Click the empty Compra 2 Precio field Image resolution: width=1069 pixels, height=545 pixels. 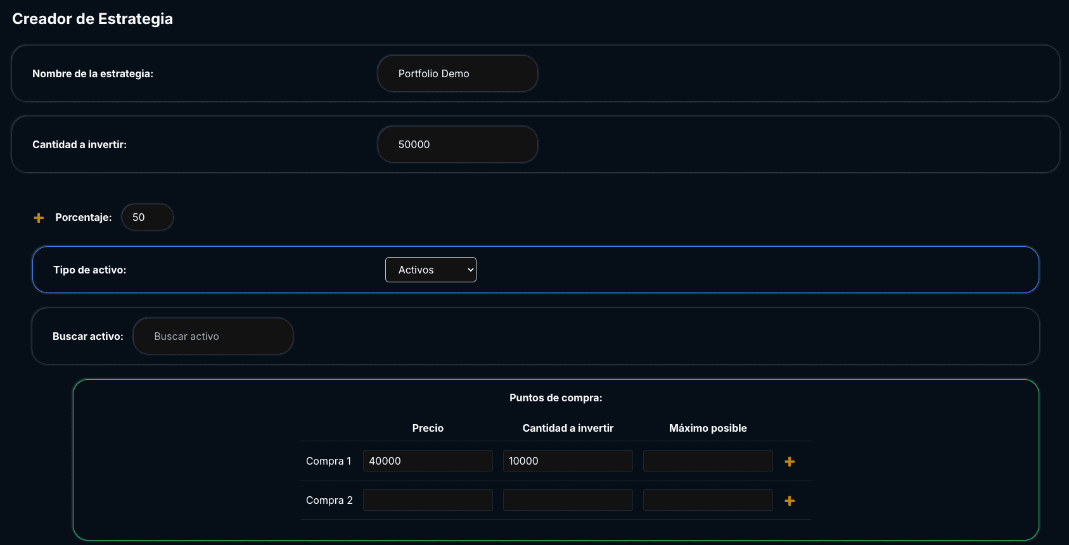[x=428, y=500]
